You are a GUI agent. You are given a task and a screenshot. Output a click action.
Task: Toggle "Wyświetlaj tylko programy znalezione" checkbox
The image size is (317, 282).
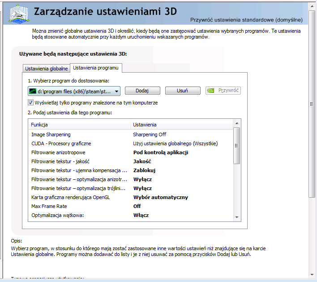click(x=31, y=103)
